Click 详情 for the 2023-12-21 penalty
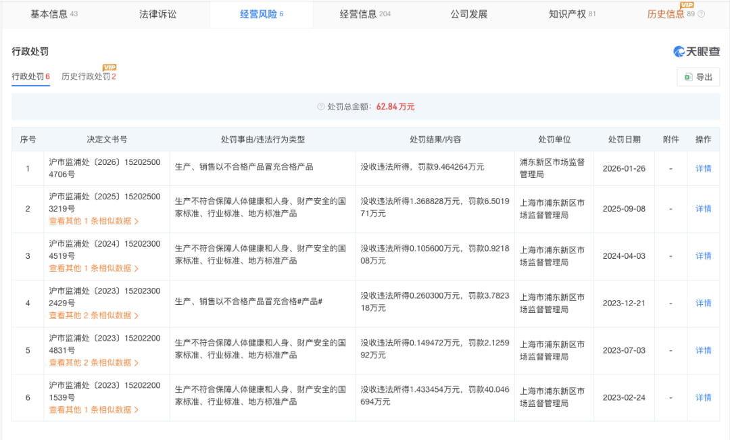 tap(703, 303)
